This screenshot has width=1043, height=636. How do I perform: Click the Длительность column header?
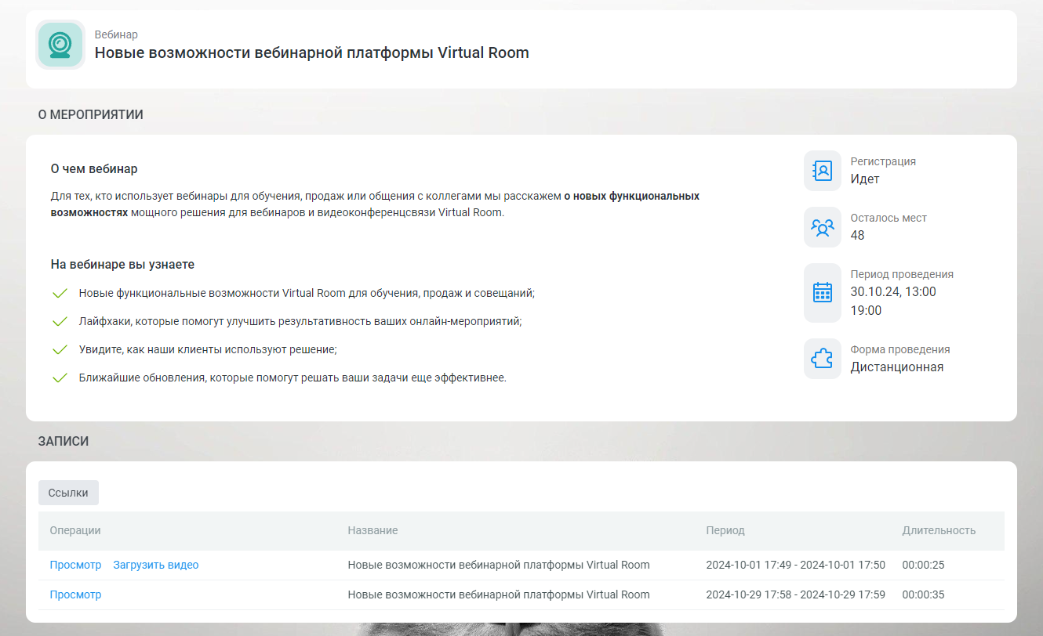point(939,530)
